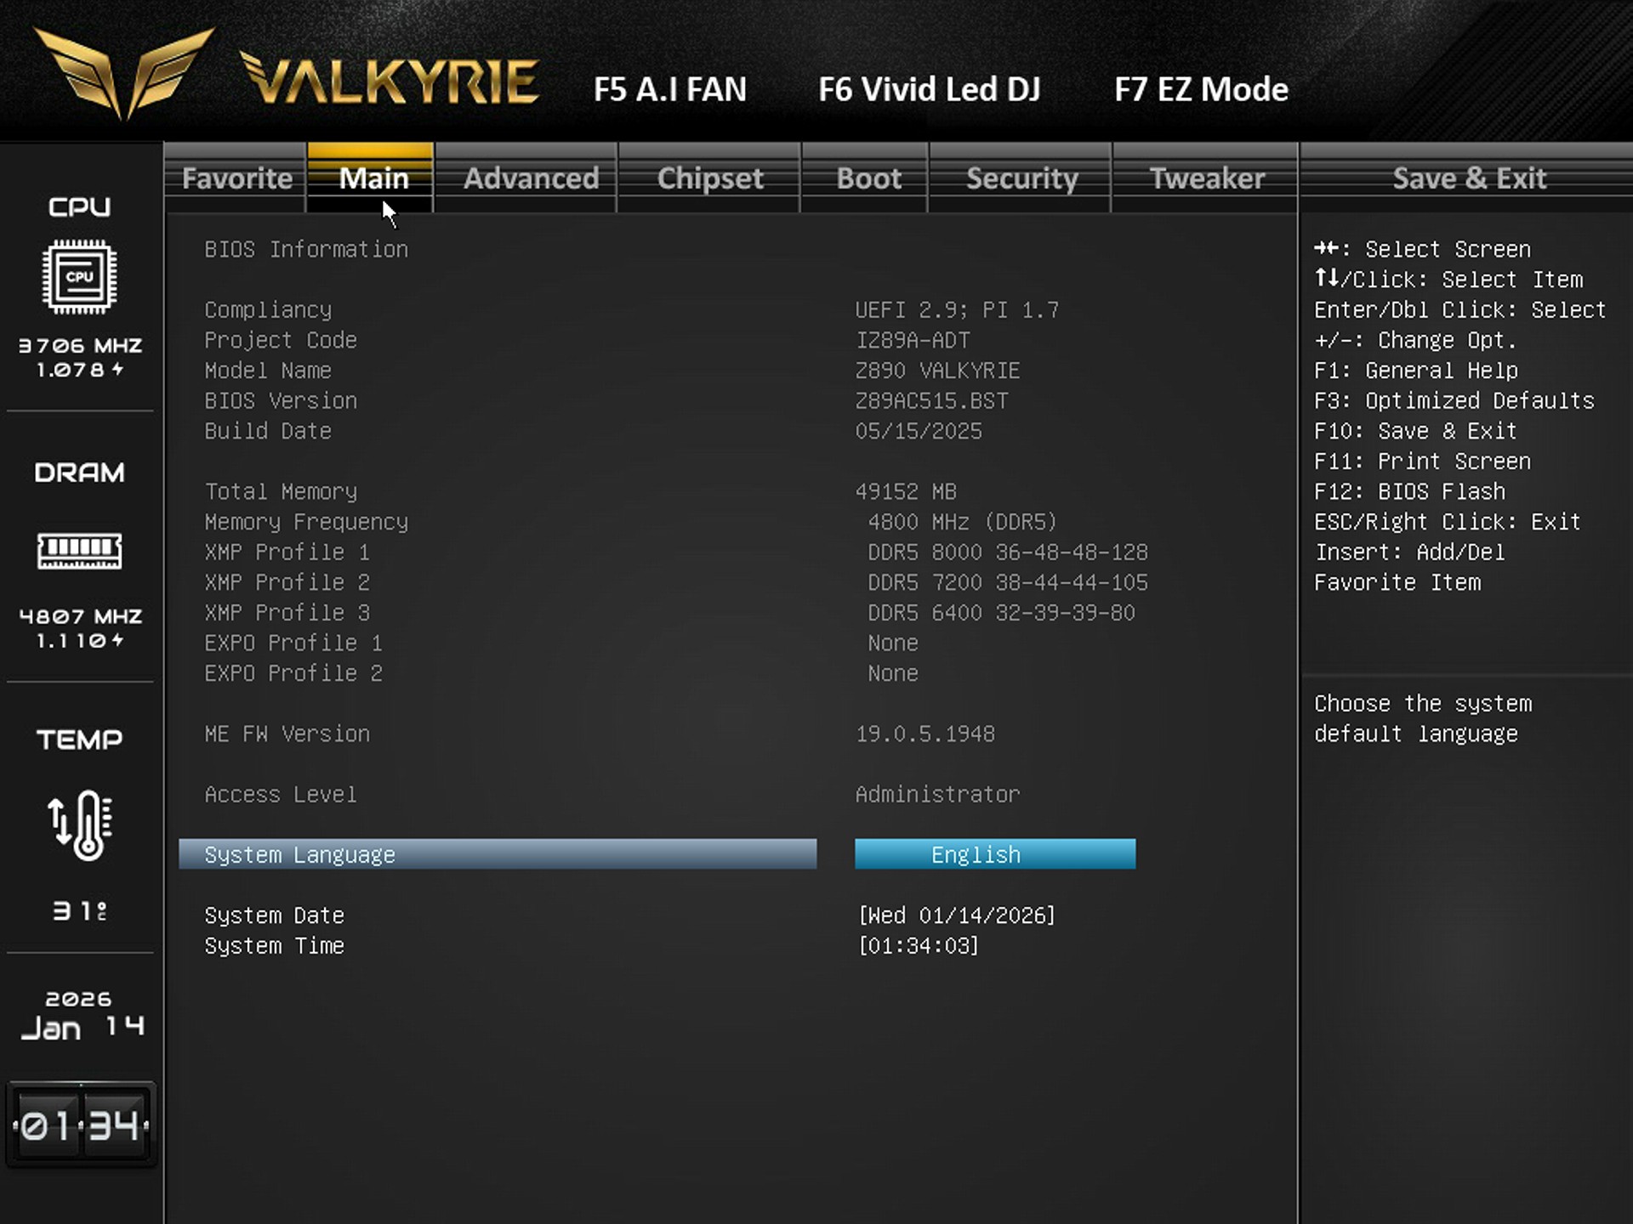Viewport: 1633px width, 1224px height.
Task: Select the System Time field value
Action: (919, 946)
